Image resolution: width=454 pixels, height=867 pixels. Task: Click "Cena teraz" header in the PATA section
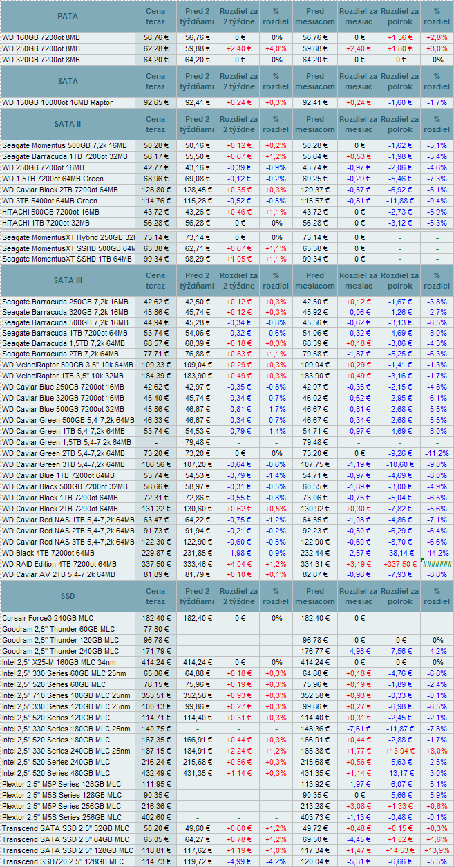tap(155, 15)
